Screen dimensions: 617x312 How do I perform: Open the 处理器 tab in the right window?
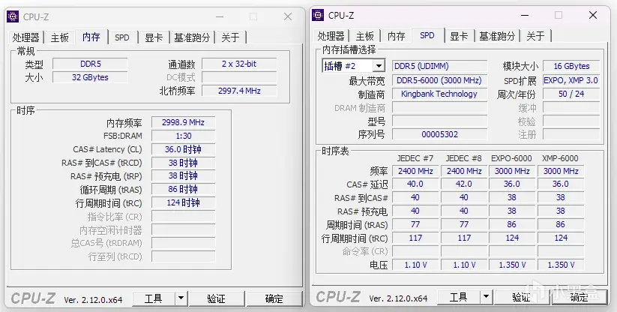pos(331,36)
